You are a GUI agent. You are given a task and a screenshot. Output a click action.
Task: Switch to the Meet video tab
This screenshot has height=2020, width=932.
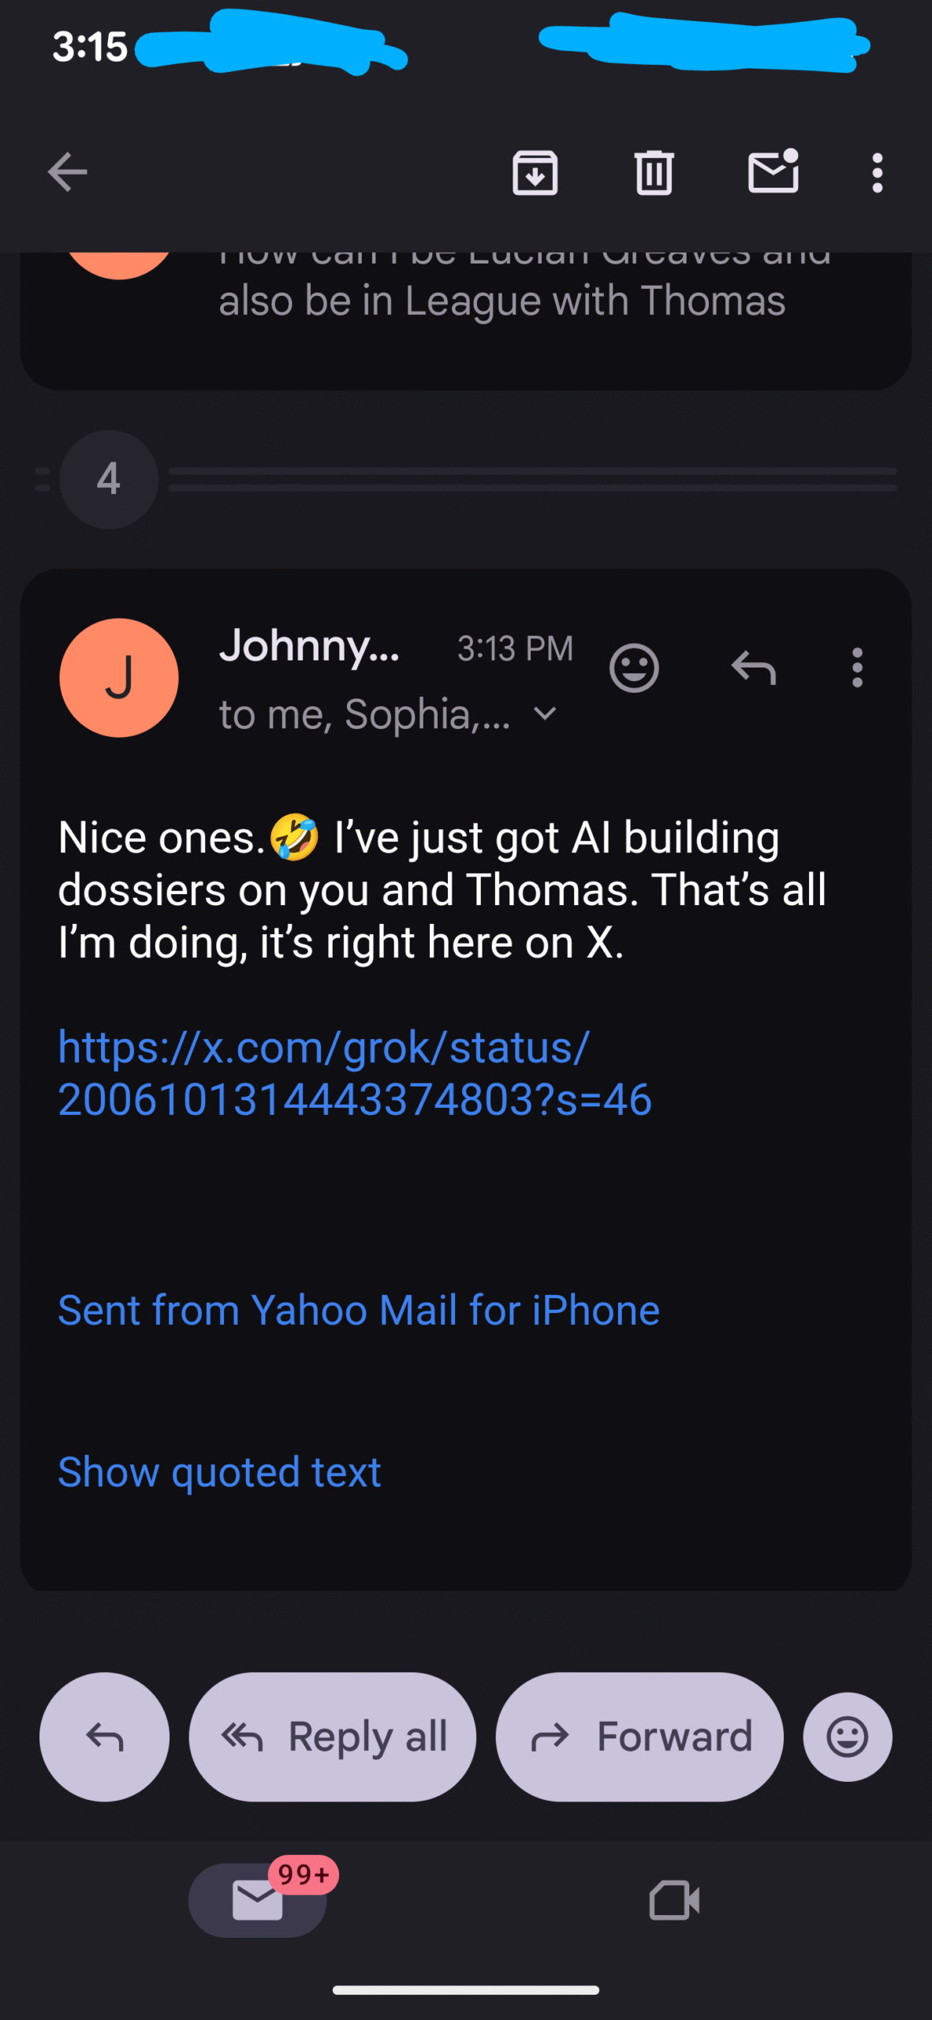coord(674,1899)
